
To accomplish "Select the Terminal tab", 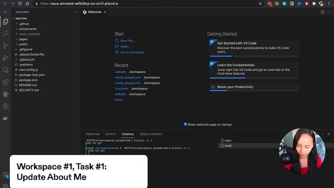I will tap(128, 134).
